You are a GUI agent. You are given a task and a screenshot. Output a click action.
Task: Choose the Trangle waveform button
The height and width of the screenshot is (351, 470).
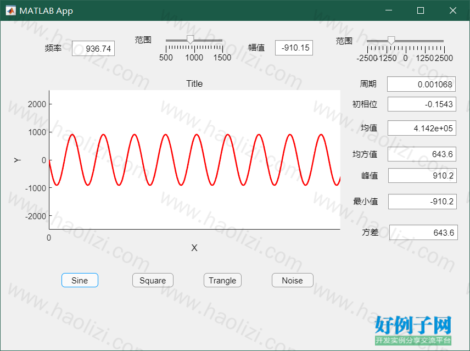pos(222,280)
